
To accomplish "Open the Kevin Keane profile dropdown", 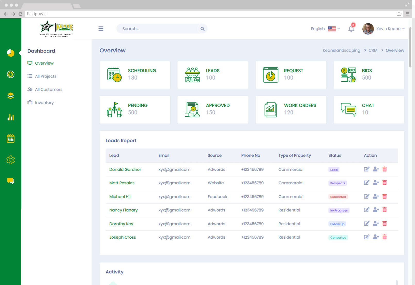I will coord(383,29).
